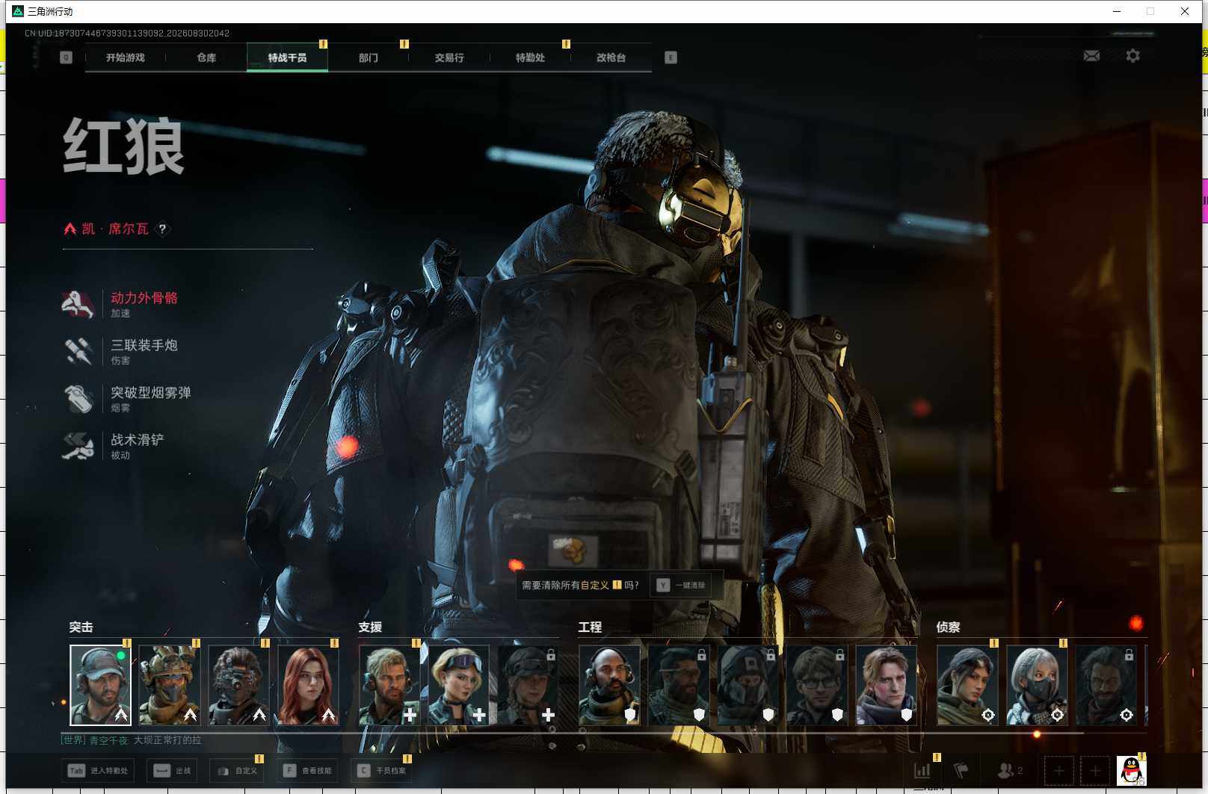Open settings with the gear icon
The height and width of the screenshot is (794, 1208).
coord(1133,56)
